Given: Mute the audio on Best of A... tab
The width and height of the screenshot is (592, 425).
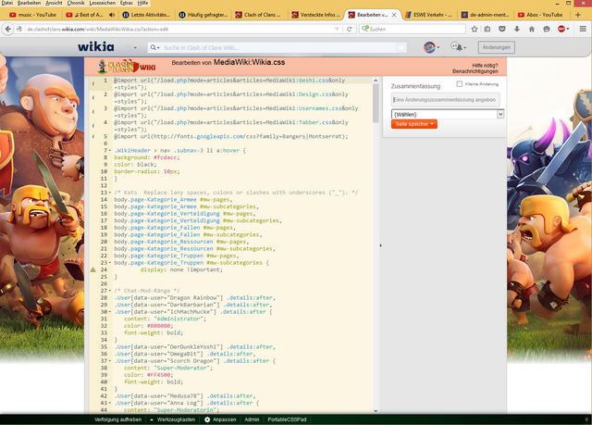Looking at the screenshot, I should [112, 15].
